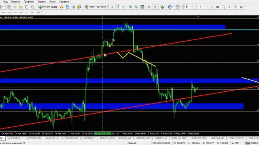Screen dimensions: 259x145
Task: Switch to MN timeframe
Action: (x=38, y=12)
